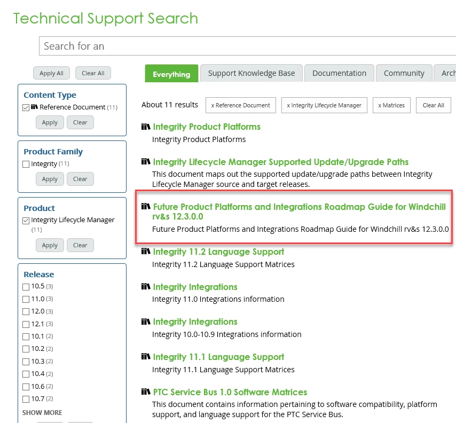
Task: Check the 10.4 release checkbox
Action: pos(26,374)
